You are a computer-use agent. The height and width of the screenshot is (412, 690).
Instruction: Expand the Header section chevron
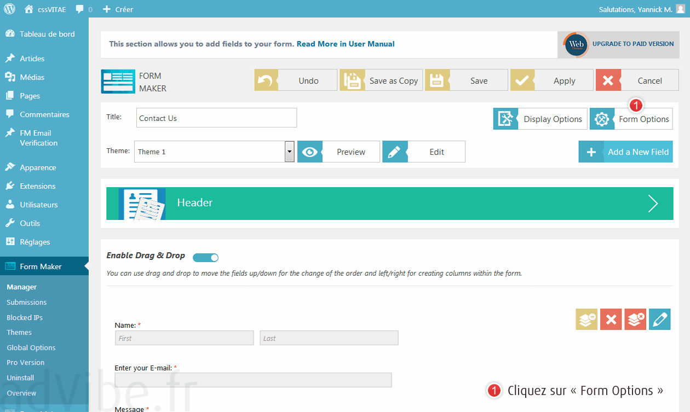653,203
